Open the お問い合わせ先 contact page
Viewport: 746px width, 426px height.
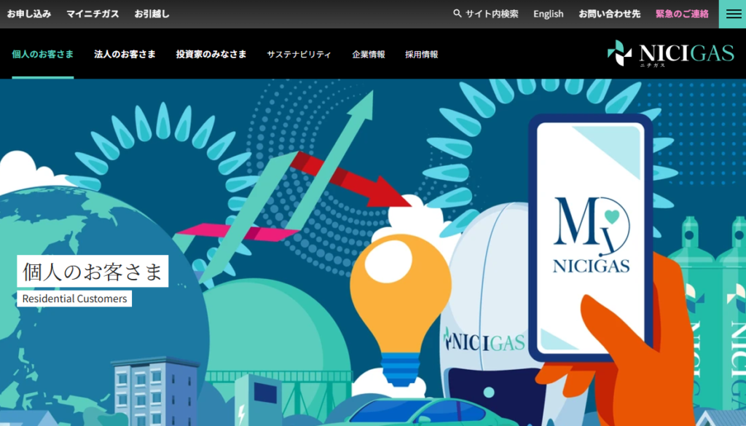click(x=610, y=14)
